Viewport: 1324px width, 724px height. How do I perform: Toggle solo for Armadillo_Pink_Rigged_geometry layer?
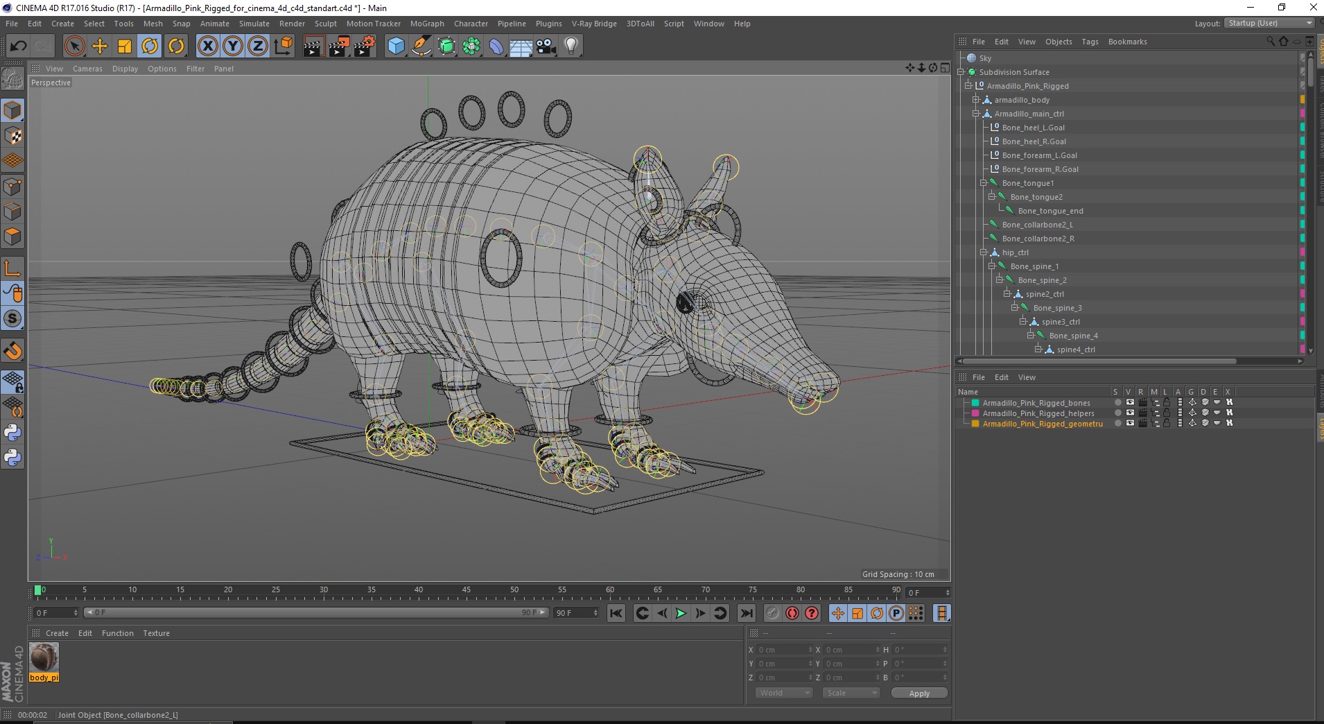[x=1117, y=423]
